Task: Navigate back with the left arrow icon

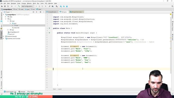Action: [x=12, y=6]
